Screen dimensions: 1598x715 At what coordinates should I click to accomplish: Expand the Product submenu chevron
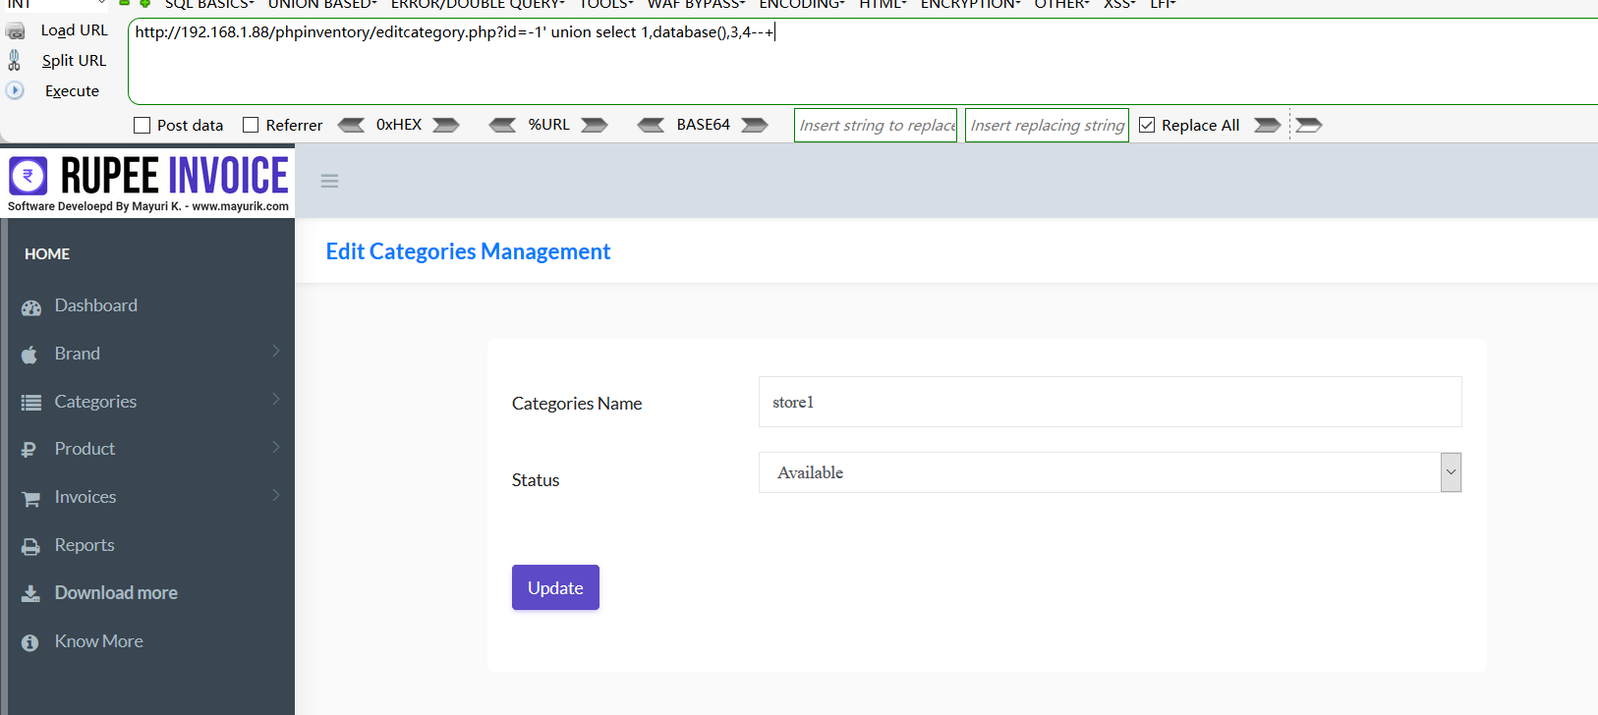[276, 447]
